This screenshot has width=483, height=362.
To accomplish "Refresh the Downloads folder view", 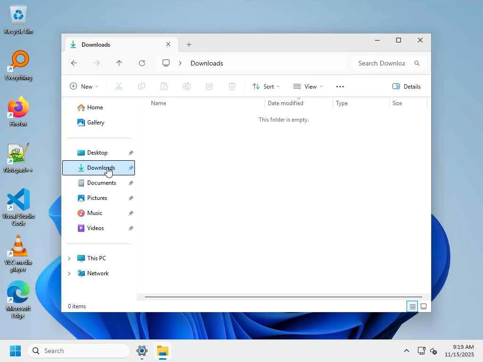I will pos(142,63).
